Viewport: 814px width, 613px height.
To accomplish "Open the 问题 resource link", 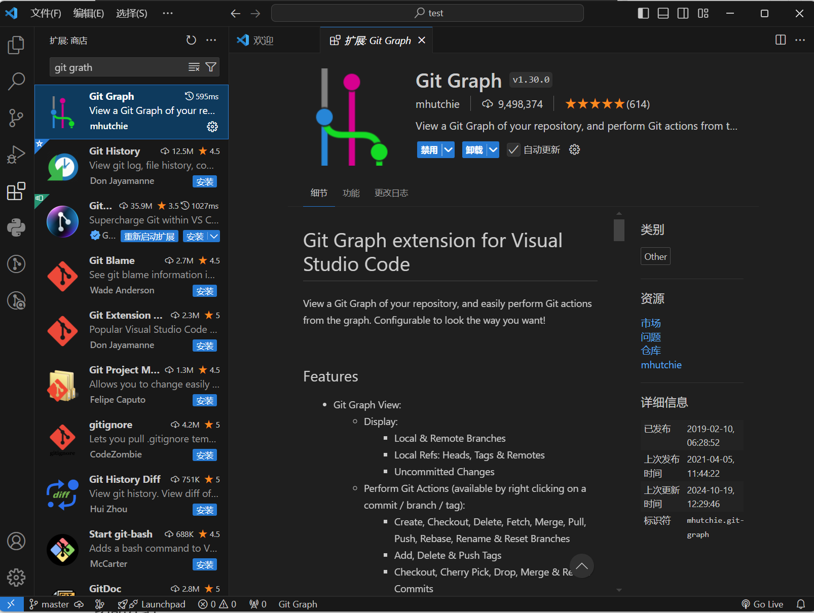I will click(x=651, y=337).
